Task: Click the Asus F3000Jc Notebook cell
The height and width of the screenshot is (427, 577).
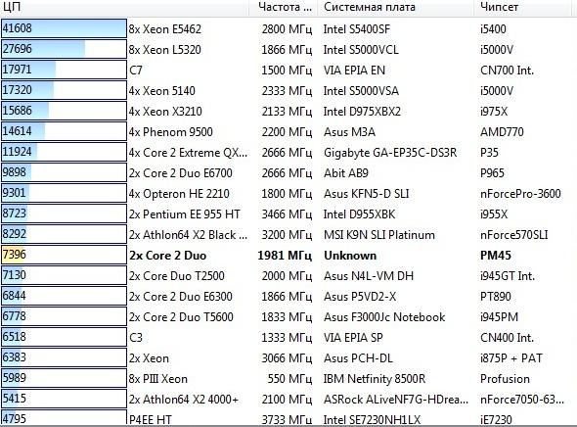Action: tap(384, 317)
